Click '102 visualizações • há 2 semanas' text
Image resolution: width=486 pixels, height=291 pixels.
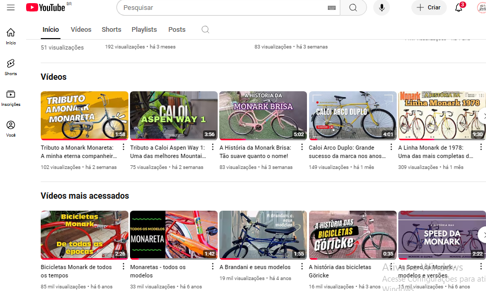79,167
